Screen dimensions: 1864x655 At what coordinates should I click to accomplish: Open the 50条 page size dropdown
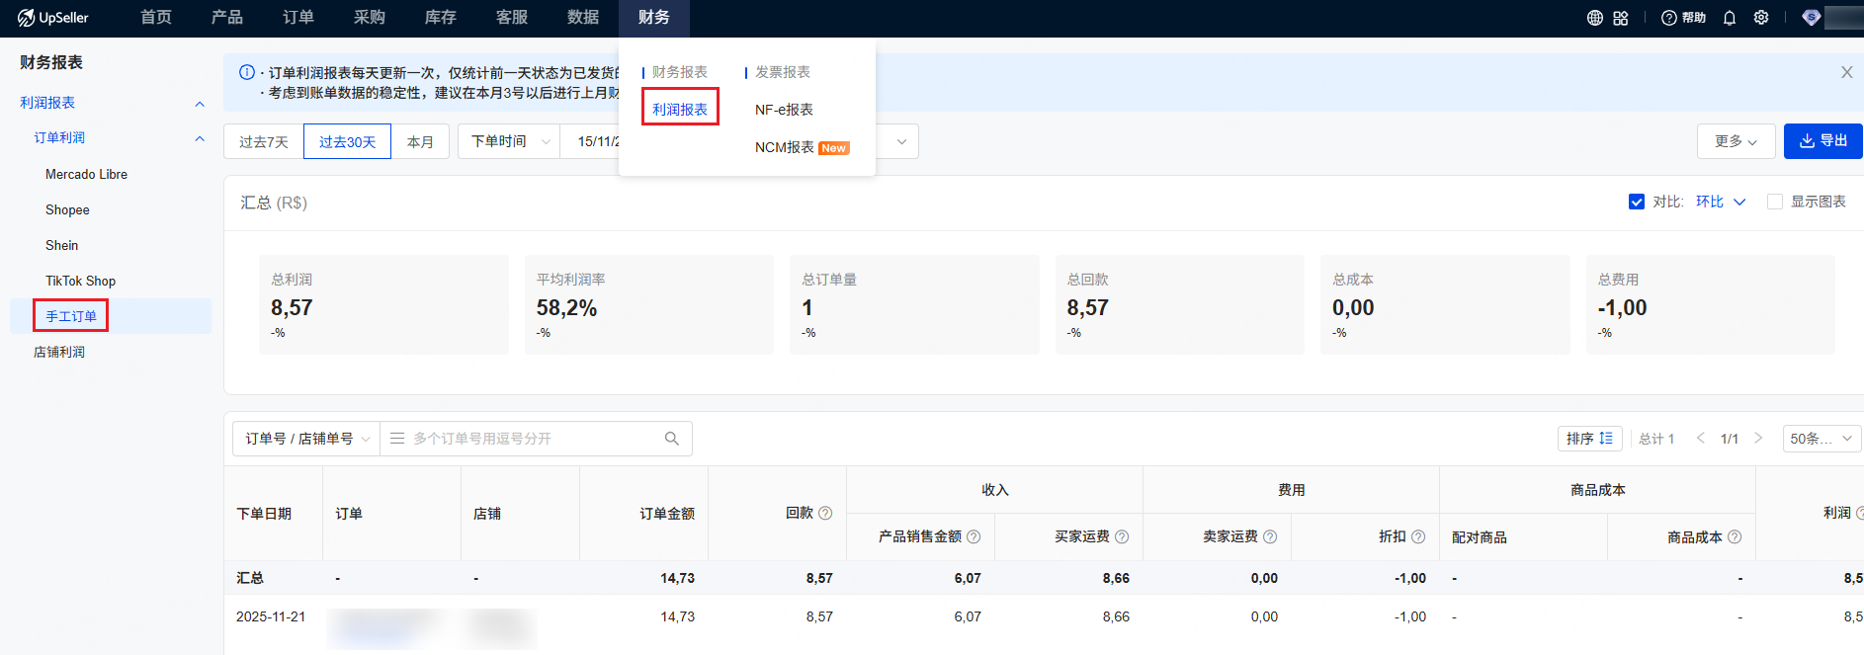point(1822,439)
